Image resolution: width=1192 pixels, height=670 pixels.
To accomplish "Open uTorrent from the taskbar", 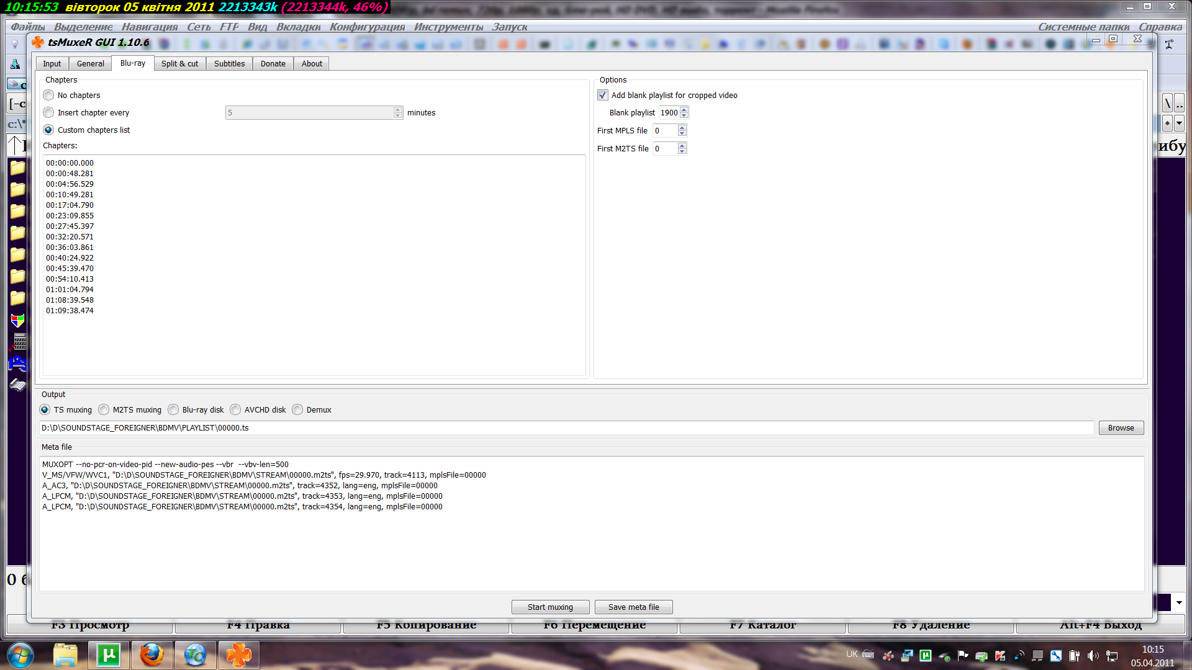I will coord(109,655).
